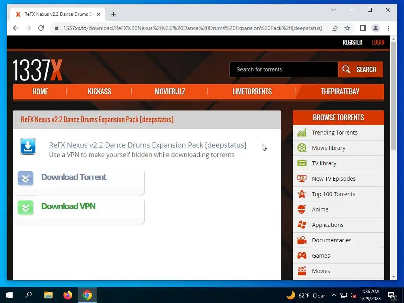Reload the page with refresh icon

[41, 28]
